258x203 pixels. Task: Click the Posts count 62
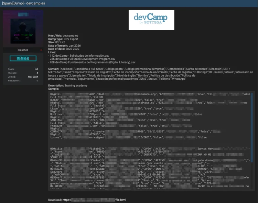pos(37,69)
